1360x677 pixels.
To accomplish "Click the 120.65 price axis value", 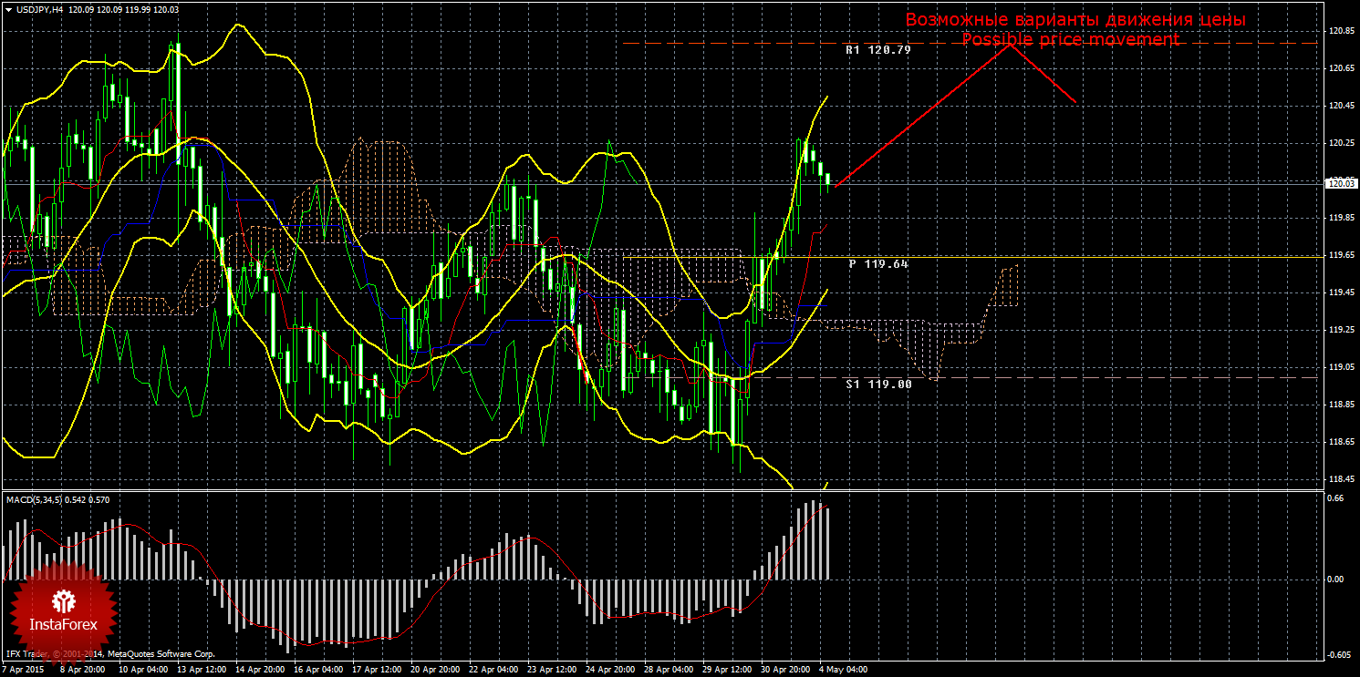I will [x=1341, y=68].
